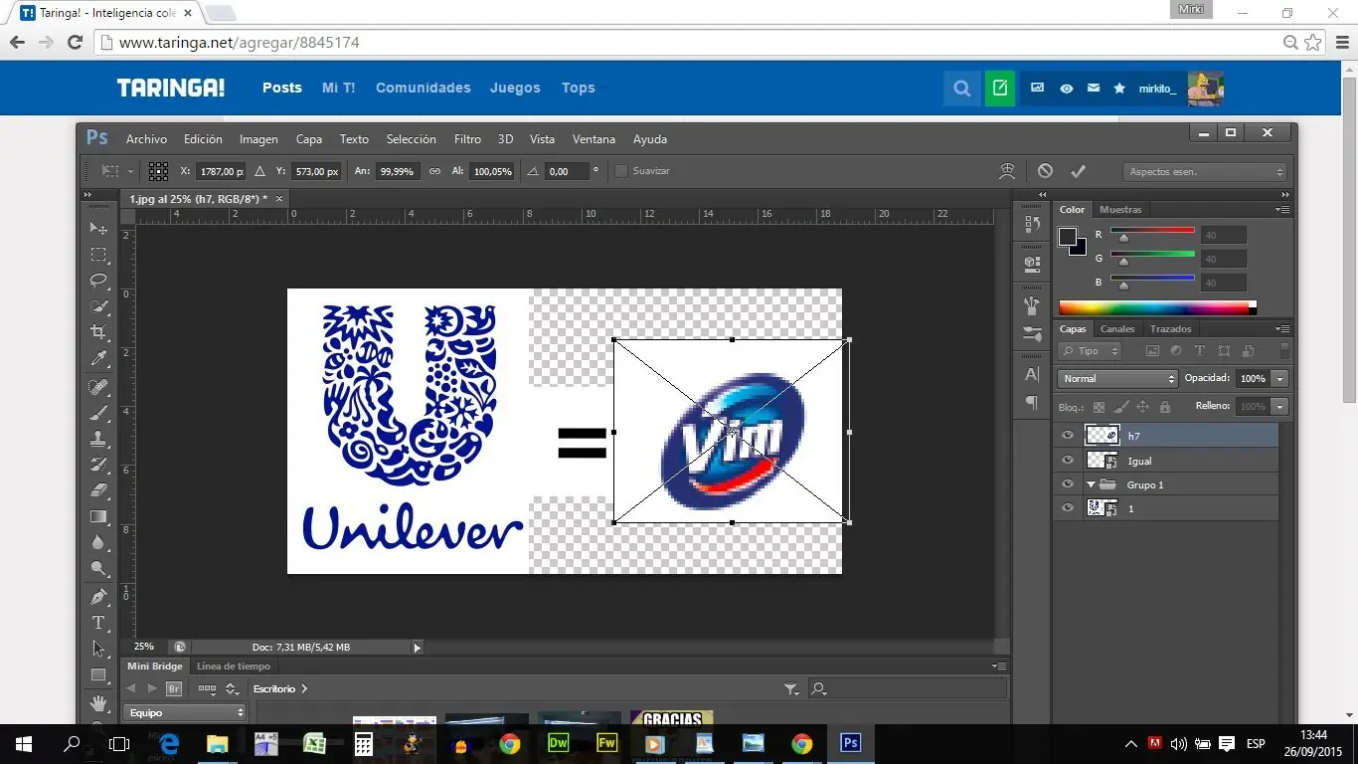The height and width of the screenshot is (764, 1358).
Task: Hide layer 1
Action: click(x=1068, y=508)
